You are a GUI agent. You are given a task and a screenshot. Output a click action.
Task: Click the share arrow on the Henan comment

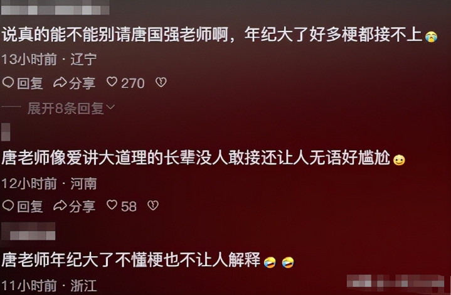click(60, 206)
